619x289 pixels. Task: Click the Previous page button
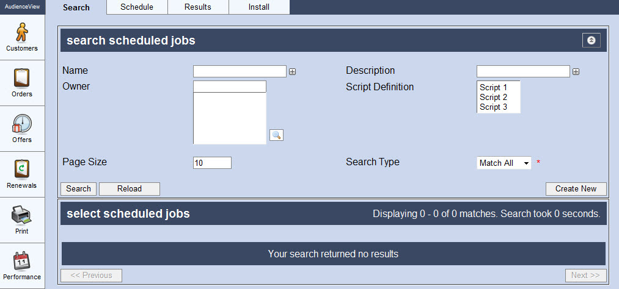[x=91, y=275]
